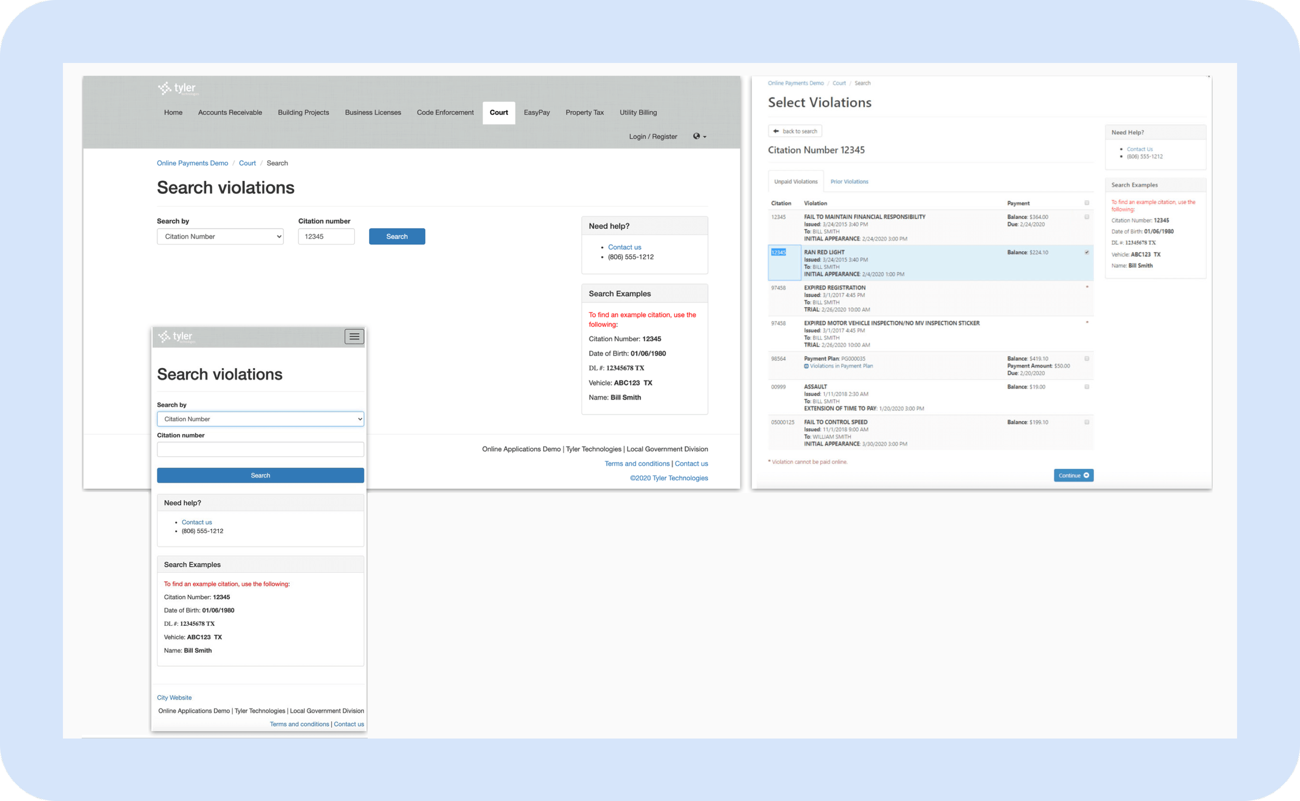Click the mobile view Tyler logo
The height and width of the screenshot is (801, 1300).
tap(176, 336)
